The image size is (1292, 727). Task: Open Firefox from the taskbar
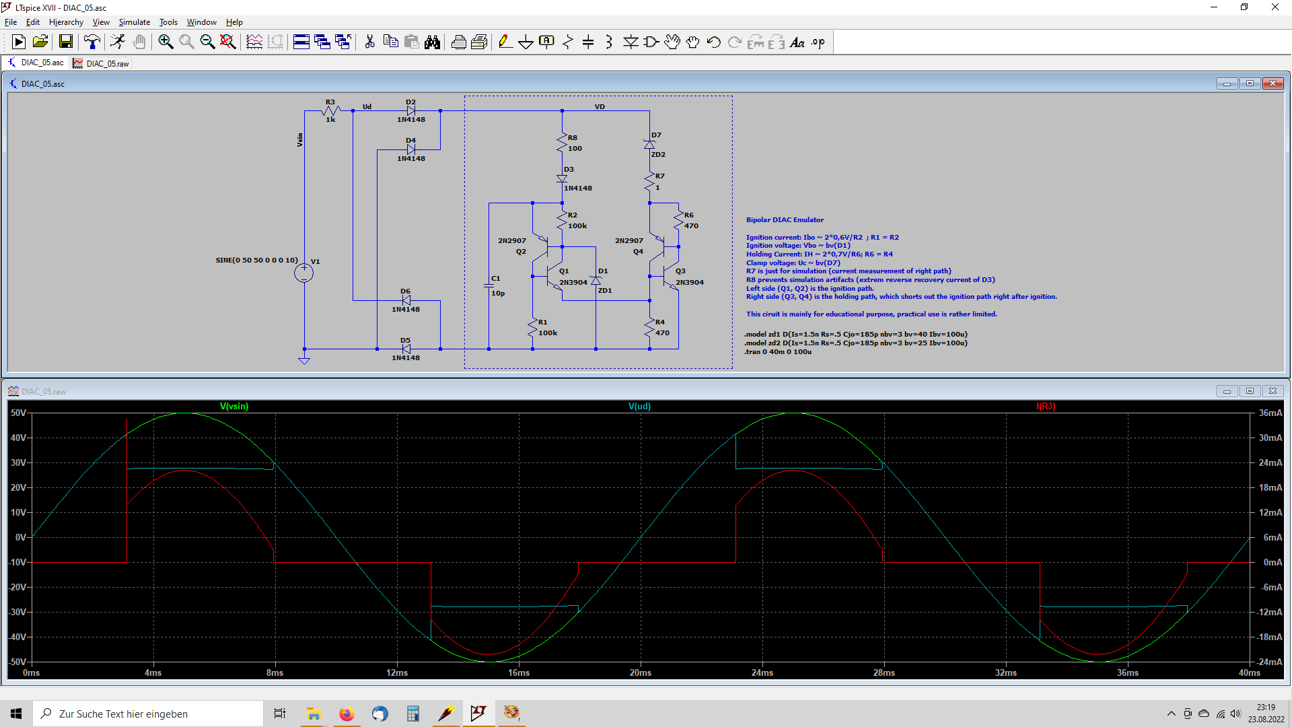click(347, 714)
